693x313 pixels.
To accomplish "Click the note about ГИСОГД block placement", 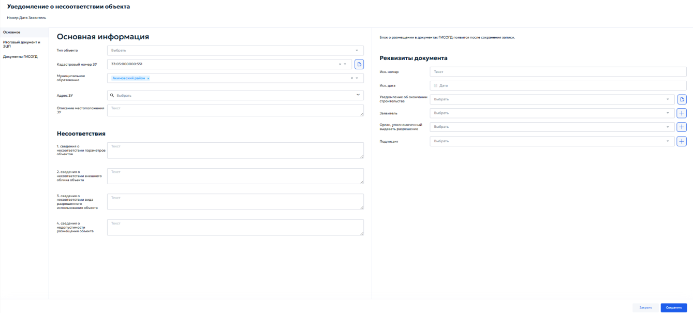I will (447, 37).
